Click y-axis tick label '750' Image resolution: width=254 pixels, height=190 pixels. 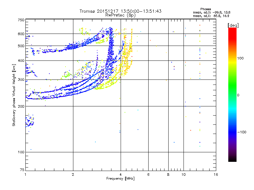pos(21,20)
